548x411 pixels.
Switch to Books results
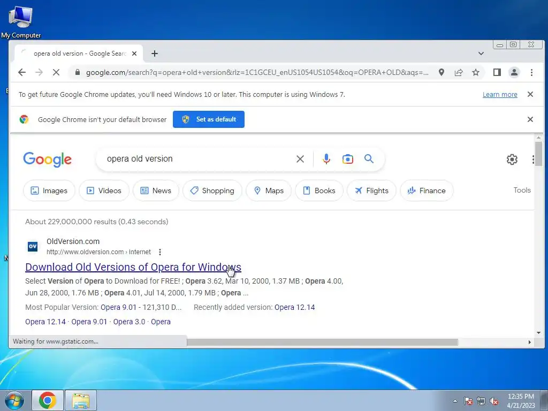(319, 191)
